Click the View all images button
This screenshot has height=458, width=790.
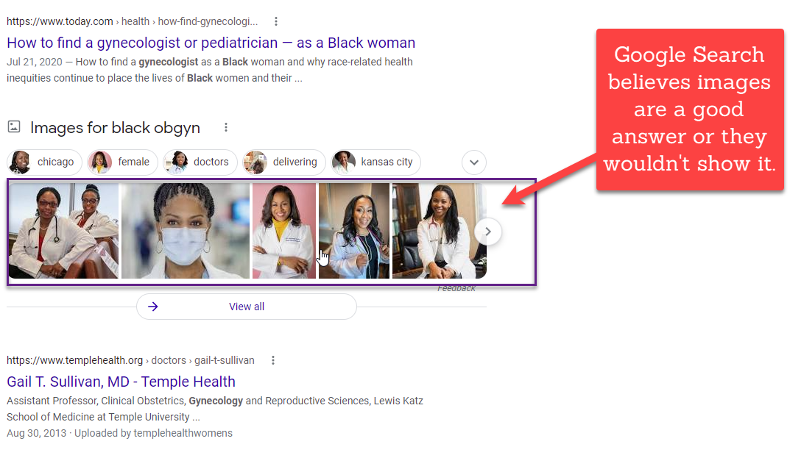[247, 307]
